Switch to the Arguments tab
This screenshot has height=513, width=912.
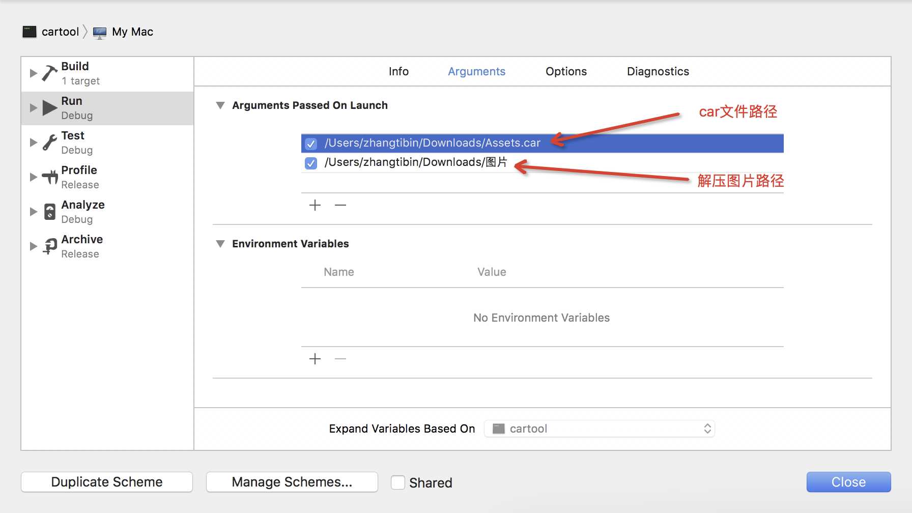476,71
